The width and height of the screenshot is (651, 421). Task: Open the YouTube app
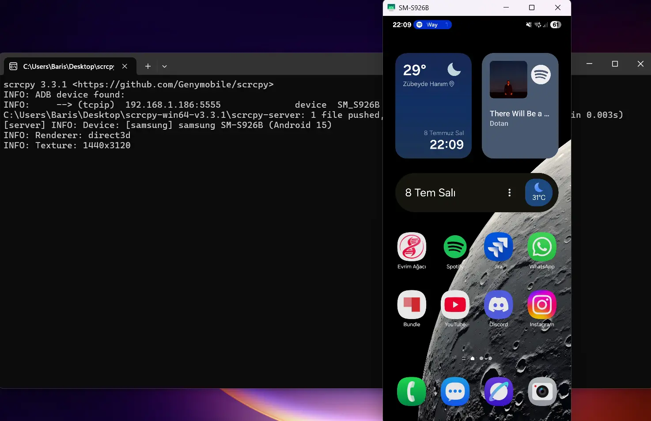coord(455,304)
